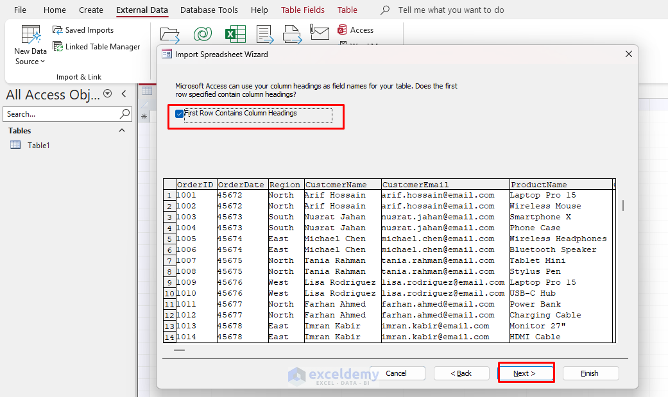Click the Stylus Pen cell
Image resolution: width=668 pixels, height=397 pixels.
[561, 271]
